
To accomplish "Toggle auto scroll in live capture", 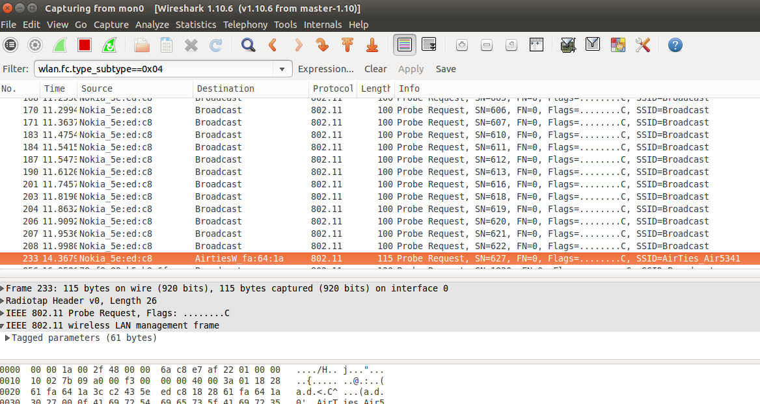I will pos(429,45).
